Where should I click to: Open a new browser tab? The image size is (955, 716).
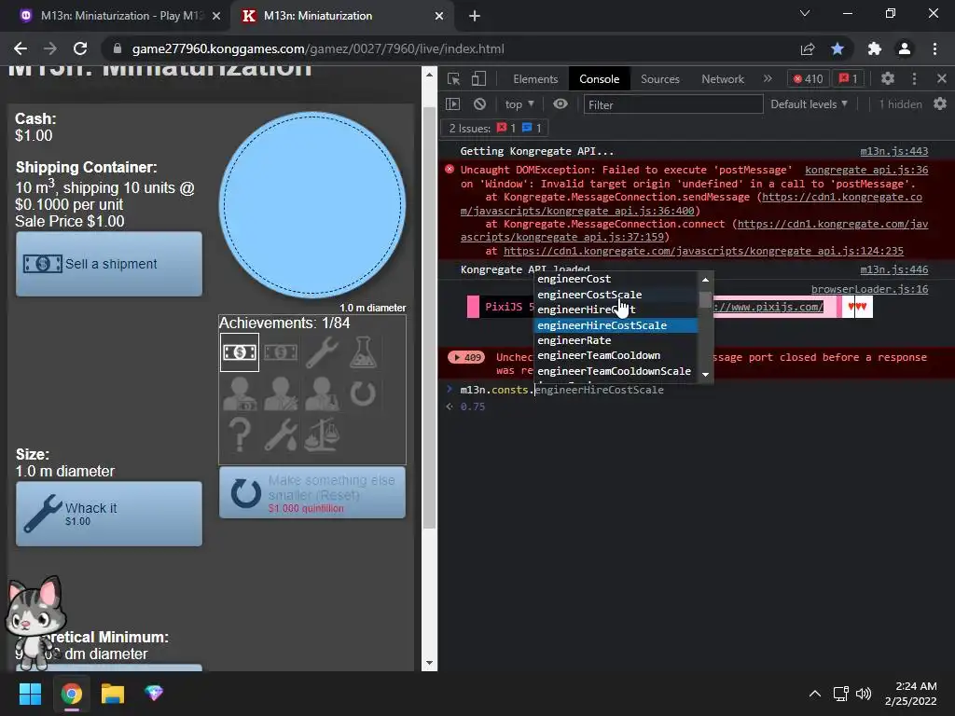[475, 16]
